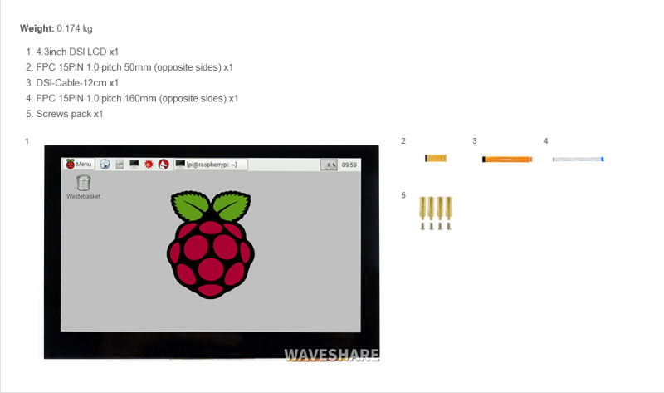Click the Weight: 0.174 kg text
Screen dimensions: 664x393
coord(56,28)
